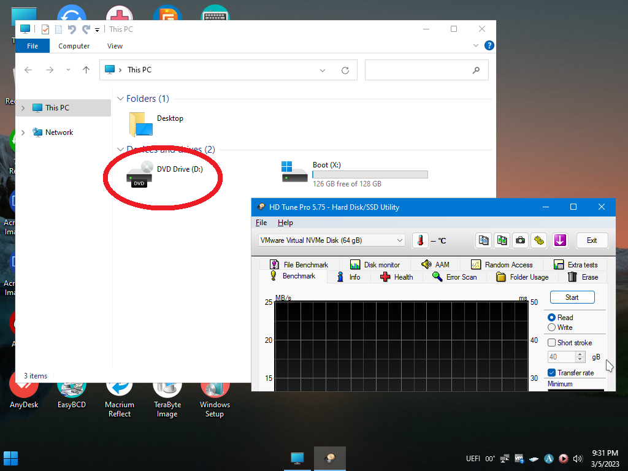
Task: Select the Write radio option
Action: [x=560, y=327]
